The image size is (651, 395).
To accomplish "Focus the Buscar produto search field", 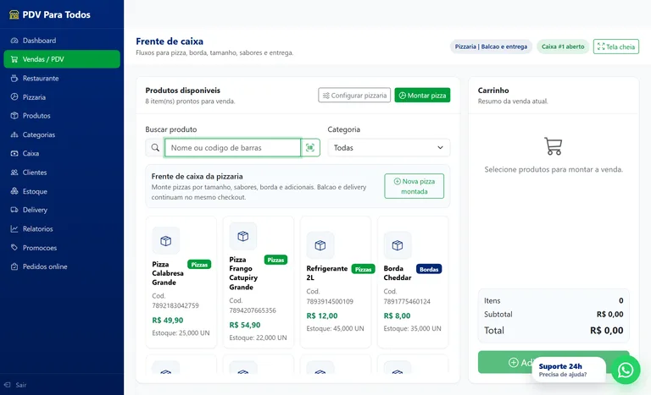I will tap(232, 147).
